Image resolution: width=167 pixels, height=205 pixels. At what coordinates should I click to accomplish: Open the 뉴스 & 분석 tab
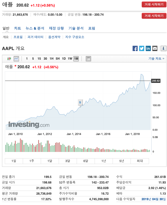pyautogui.click(x=35, y=28)
